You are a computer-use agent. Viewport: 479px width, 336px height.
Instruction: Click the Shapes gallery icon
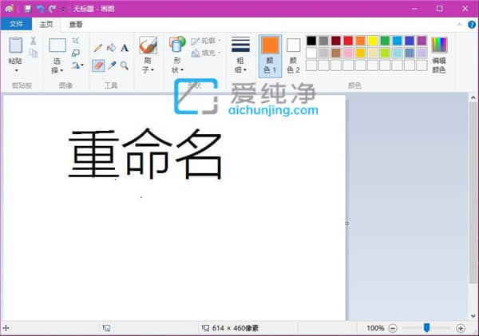(177, 45)
